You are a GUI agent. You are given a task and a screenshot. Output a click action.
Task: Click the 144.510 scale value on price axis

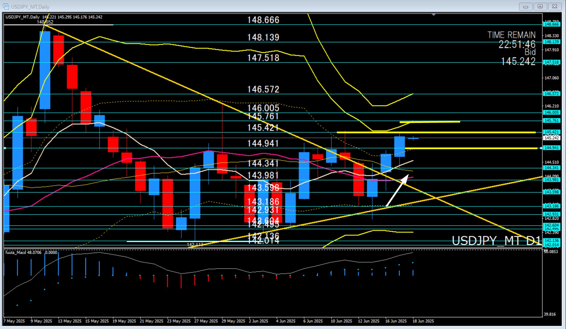pos(552,162)
